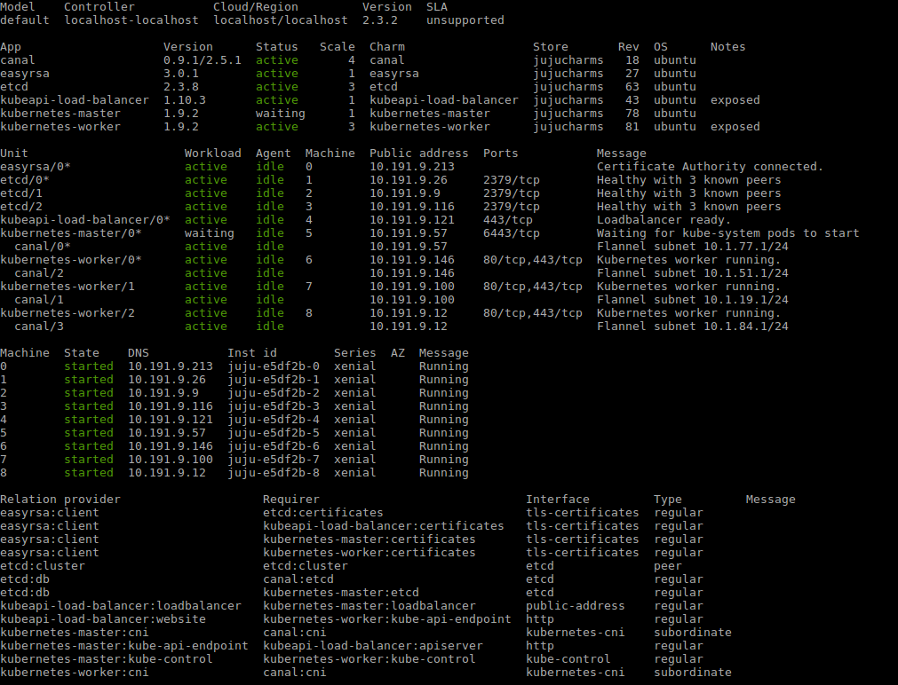Click requirer 'kubernetes-master:certificates'
The width and height of the screenshot is (898, 685).
370,539
